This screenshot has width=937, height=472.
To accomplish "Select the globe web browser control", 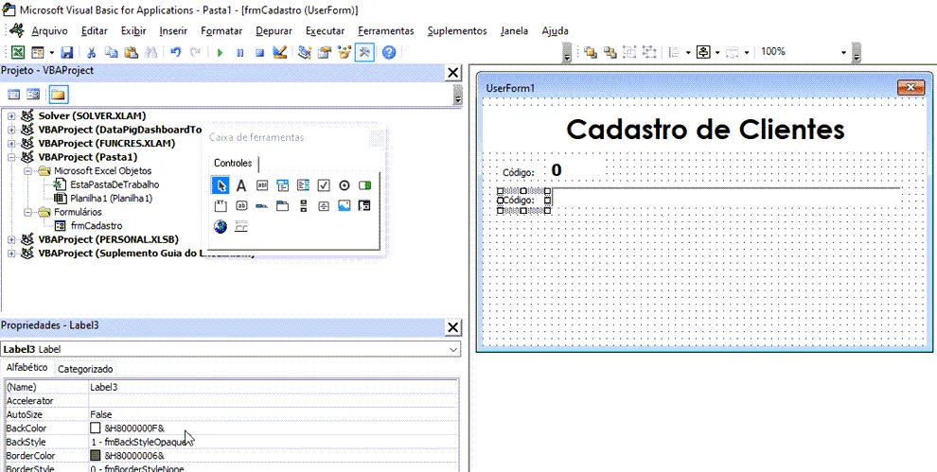I will (x=221, y=226).
